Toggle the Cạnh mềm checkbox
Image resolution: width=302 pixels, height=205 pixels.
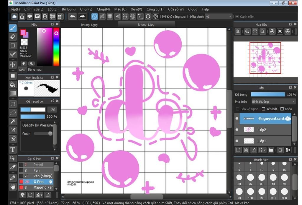tap(237, 17)
